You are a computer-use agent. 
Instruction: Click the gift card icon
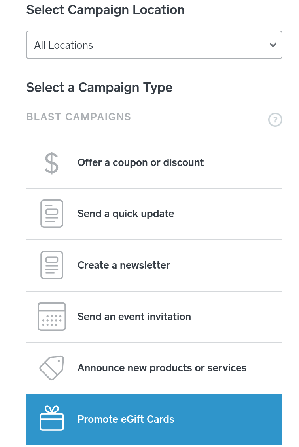coord(51,418)
